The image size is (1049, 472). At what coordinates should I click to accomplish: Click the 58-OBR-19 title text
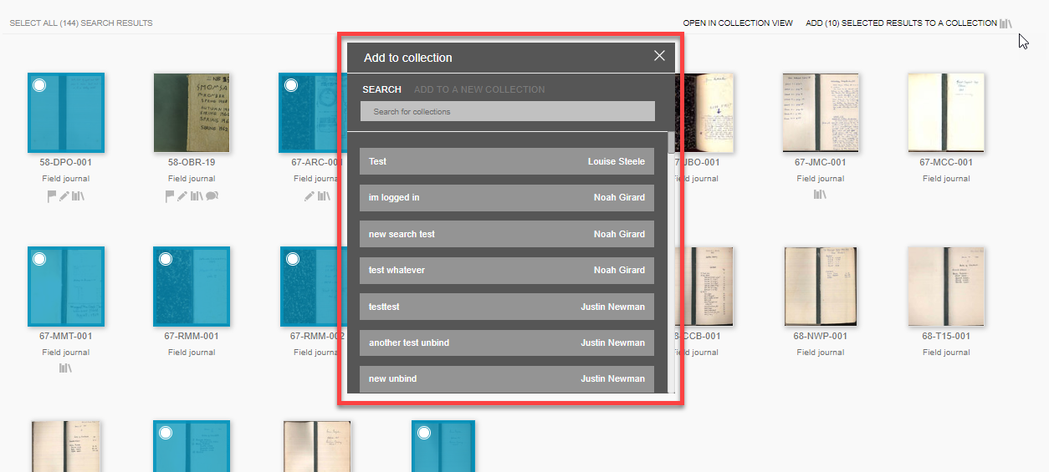click(x=192, y=163)
